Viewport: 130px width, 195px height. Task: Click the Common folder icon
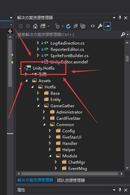click(x=52, y=124)
